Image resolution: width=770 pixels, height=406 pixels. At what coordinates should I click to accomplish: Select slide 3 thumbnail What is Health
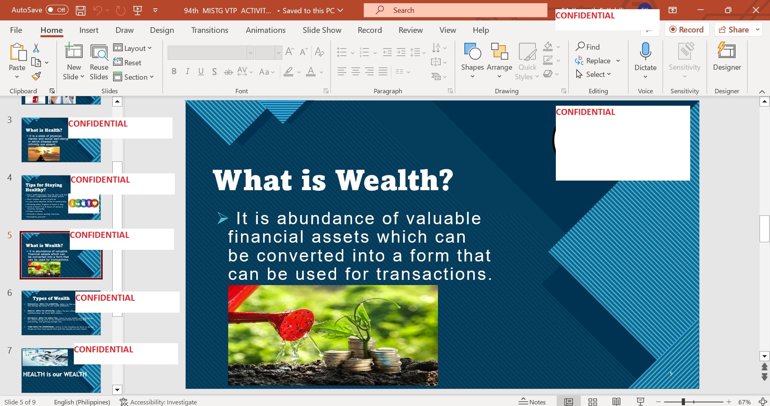coord(61,140)
